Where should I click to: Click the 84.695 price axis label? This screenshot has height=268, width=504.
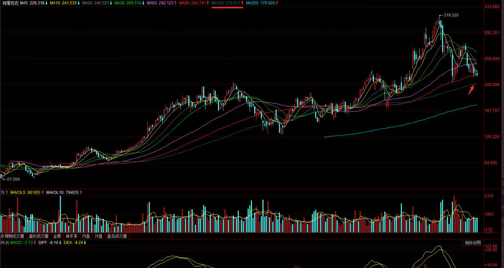491,162
